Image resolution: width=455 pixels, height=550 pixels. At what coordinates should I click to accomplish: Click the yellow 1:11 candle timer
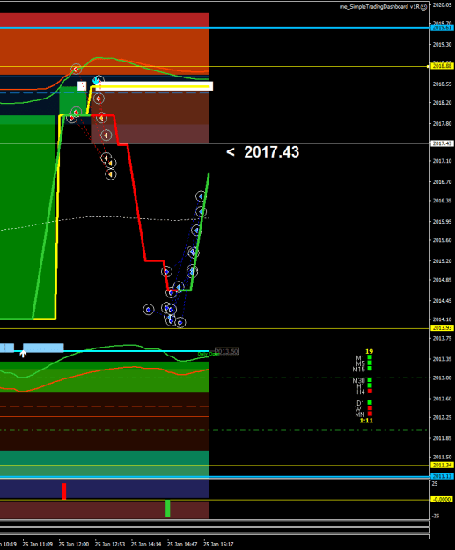[366, 421]
